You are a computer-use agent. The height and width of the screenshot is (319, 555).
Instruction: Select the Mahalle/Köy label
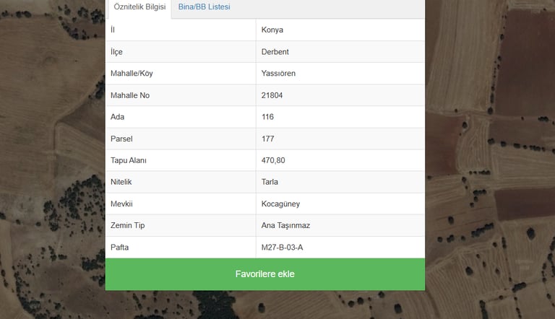click(132, 74)
